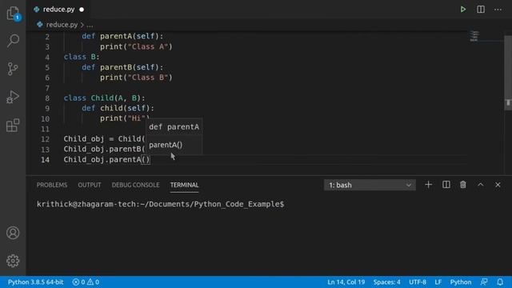
Task: Create a new terminal with plus icon
Action: point(429,185)
